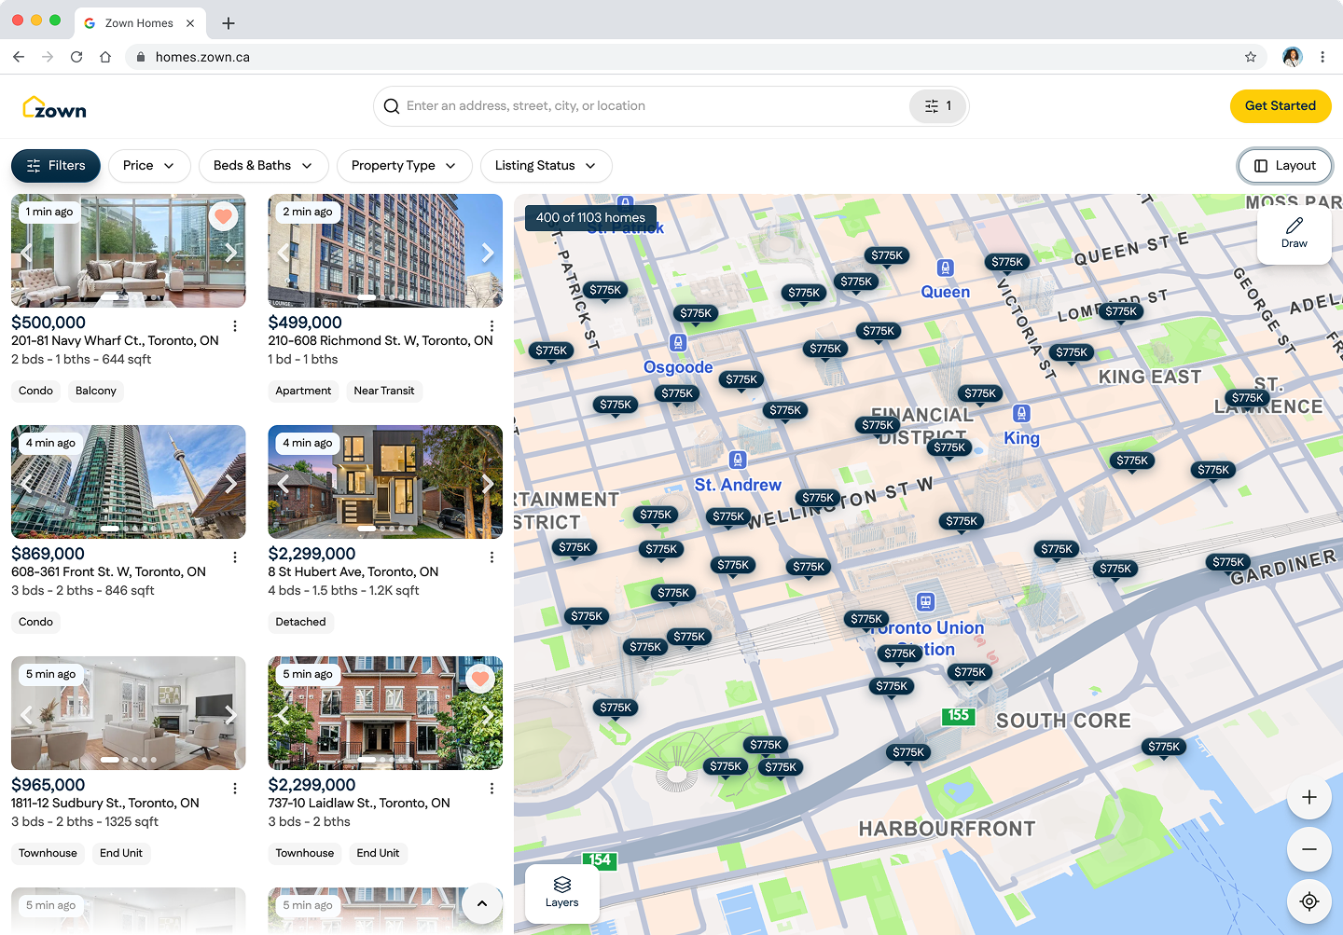
Task: Close the Zown Homes tab
Action: [190, 23]
